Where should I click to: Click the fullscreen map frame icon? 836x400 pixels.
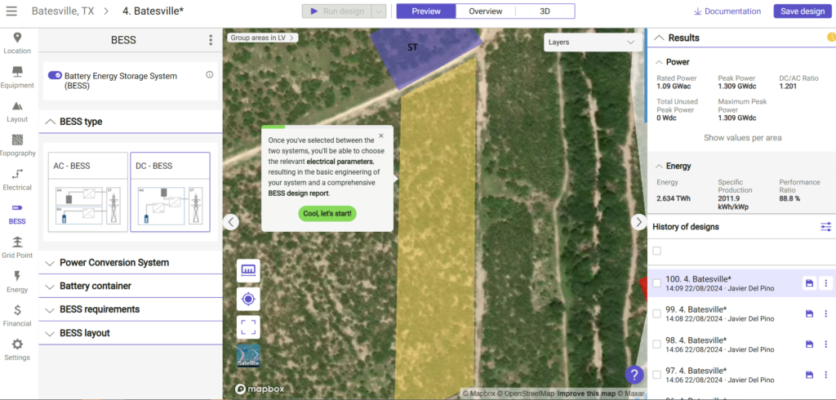248,327
